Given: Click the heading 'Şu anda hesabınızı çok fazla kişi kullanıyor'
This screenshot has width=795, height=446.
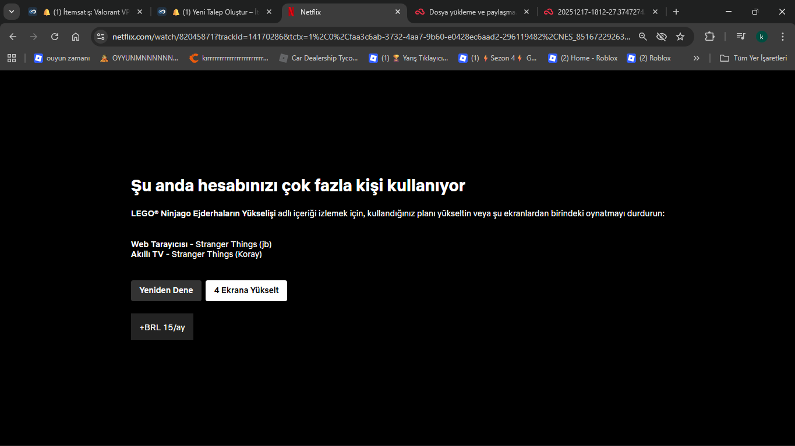Looking at the screenshot, I should pos(298,186).
